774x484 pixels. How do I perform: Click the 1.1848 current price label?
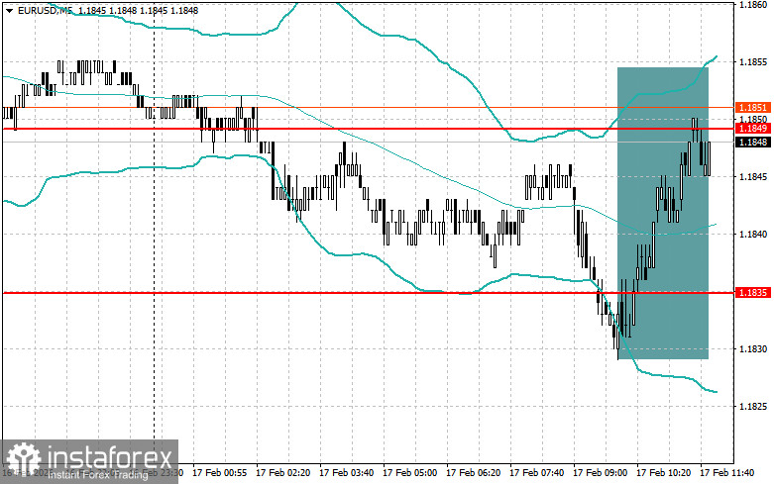(753, 143)
